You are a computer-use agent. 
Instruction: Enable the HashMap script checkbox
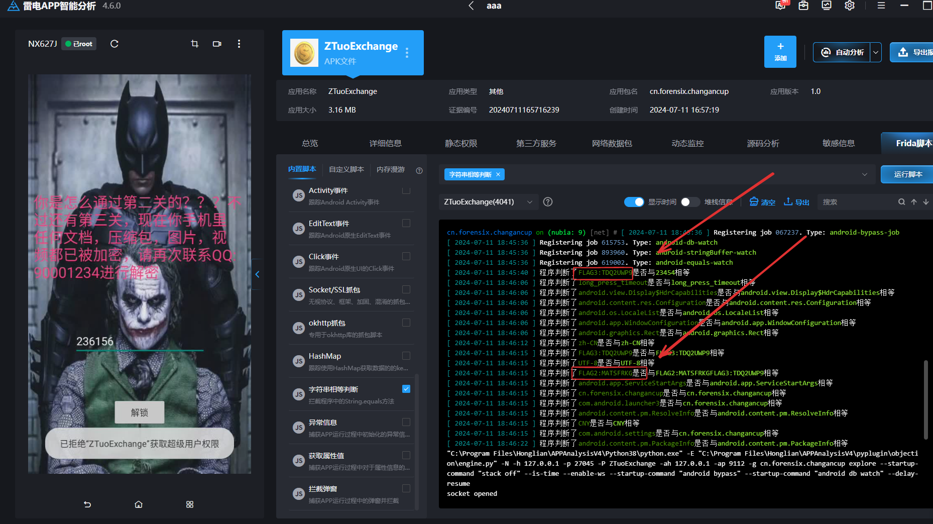point(406,356)
